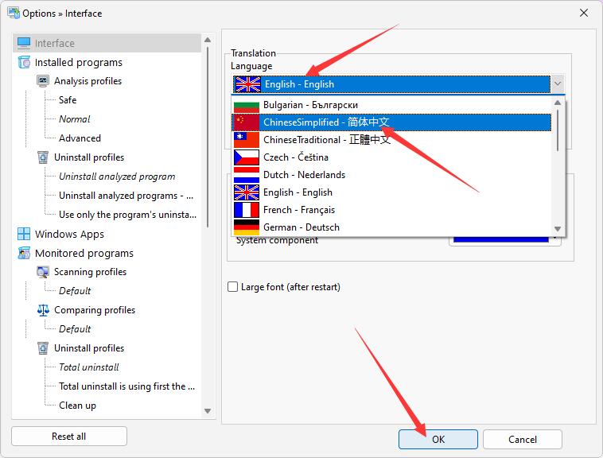
Task: Click the blue System component color swatch
Action: pyautogui.click(x=500, y=239)
